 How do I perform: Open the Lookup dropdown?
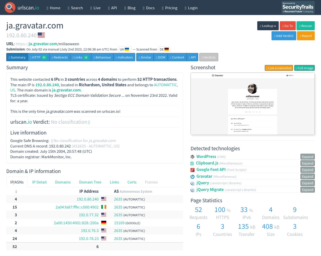[x=268, y=26]
